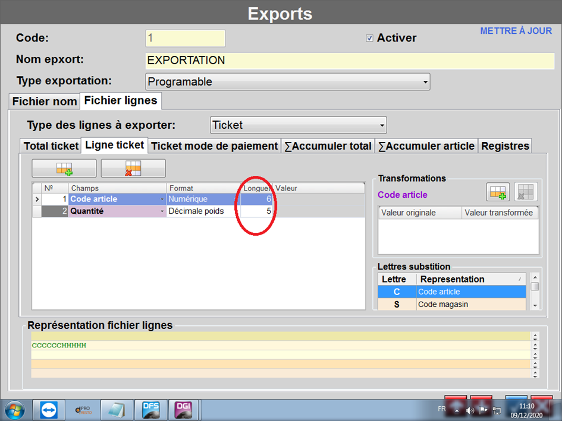Open the Windows Start menu
562x421 pixels.
tap(15, 410)
